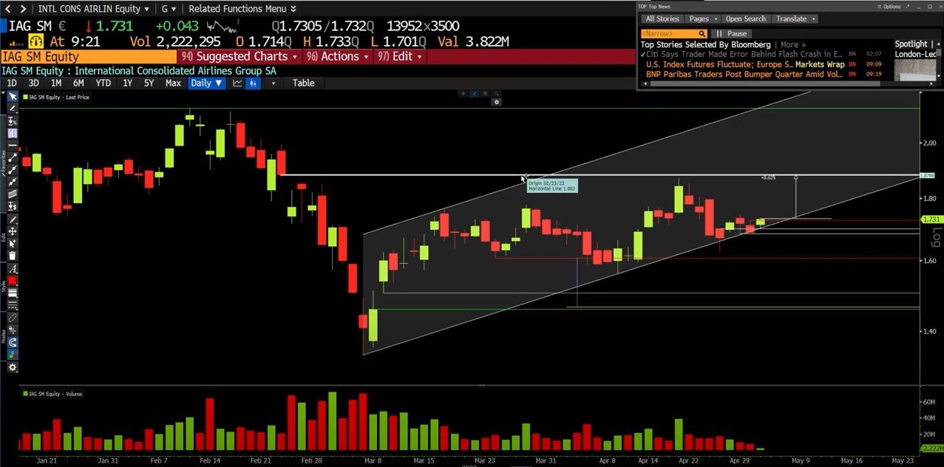Image resolution: width=944 pixels, height=467 pixels.
Task: Open the G function dropdown
Action: point(169,9)
